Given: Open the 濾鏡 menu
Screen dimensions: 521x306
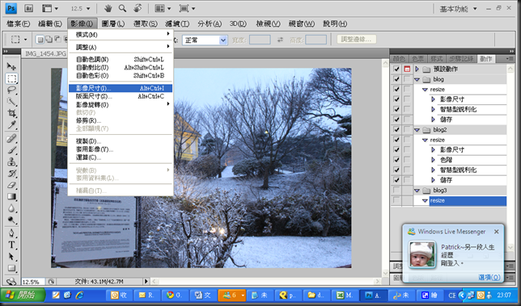Looking at the screenshot, I should click(x=177, y=24).
